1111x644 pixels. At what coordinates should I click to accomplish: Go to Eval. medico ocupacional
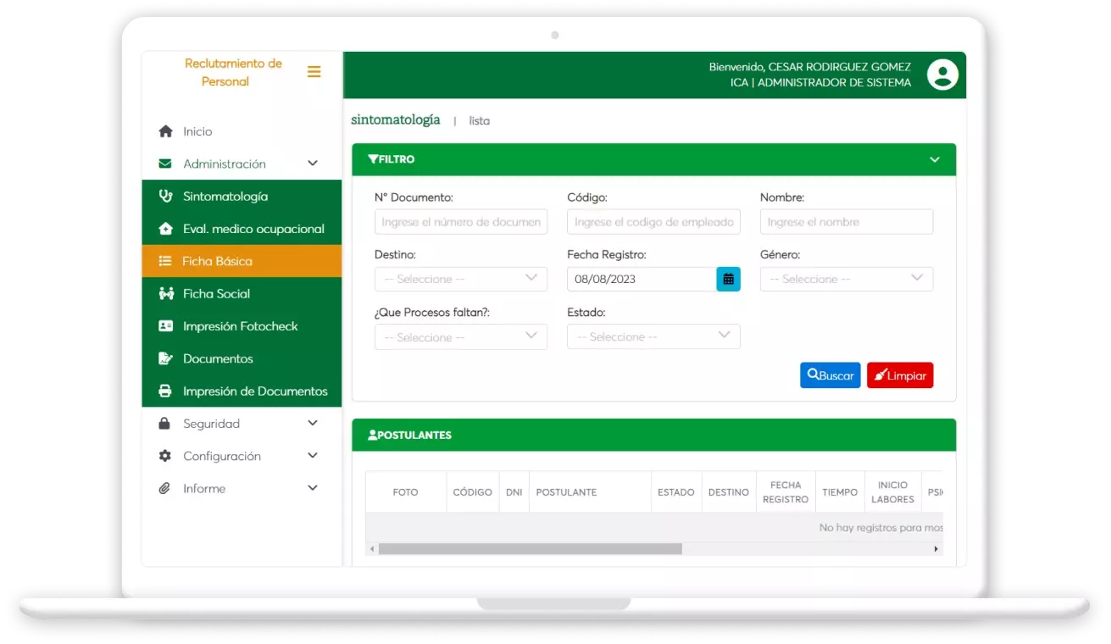242,229
